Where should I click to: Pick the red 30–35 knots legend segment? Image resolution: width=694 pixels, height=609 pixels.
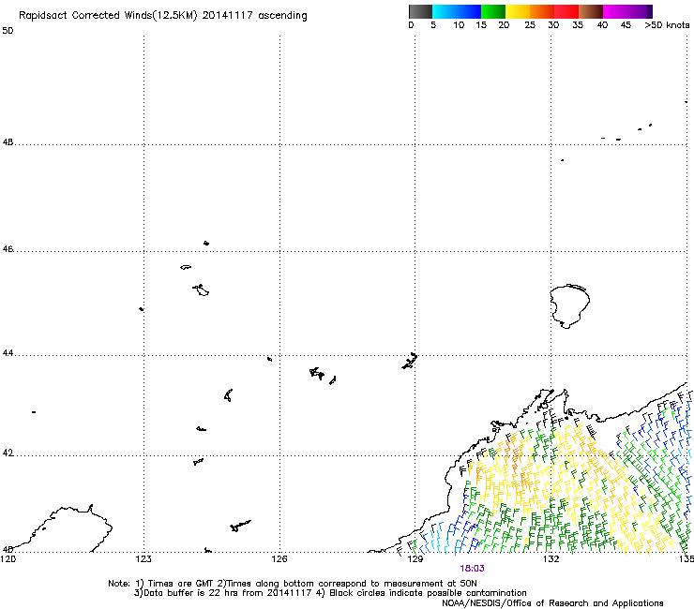[x=566, y=11]
